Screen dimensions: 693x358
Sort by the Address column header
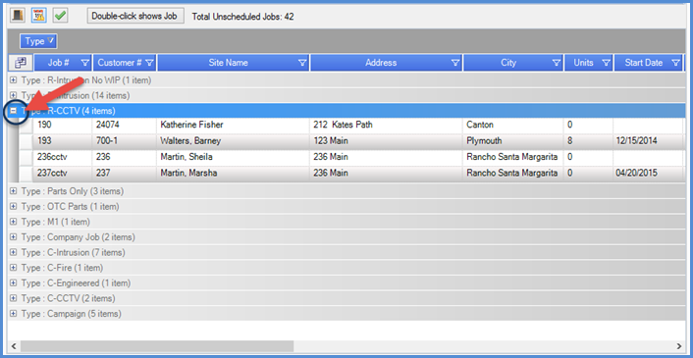(381, 63)
